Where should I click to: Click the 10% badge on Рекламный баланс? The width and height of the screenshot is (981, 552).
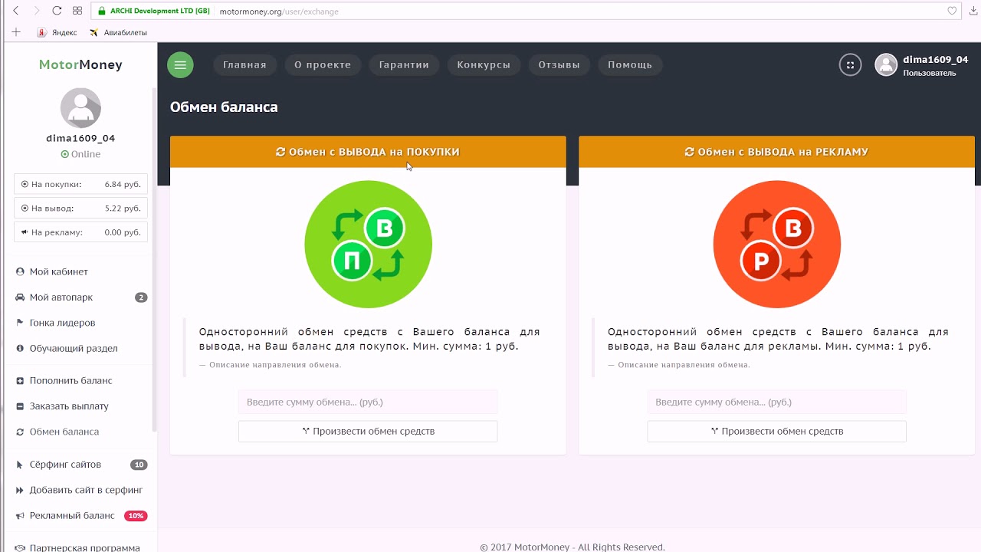coord(136,516)
